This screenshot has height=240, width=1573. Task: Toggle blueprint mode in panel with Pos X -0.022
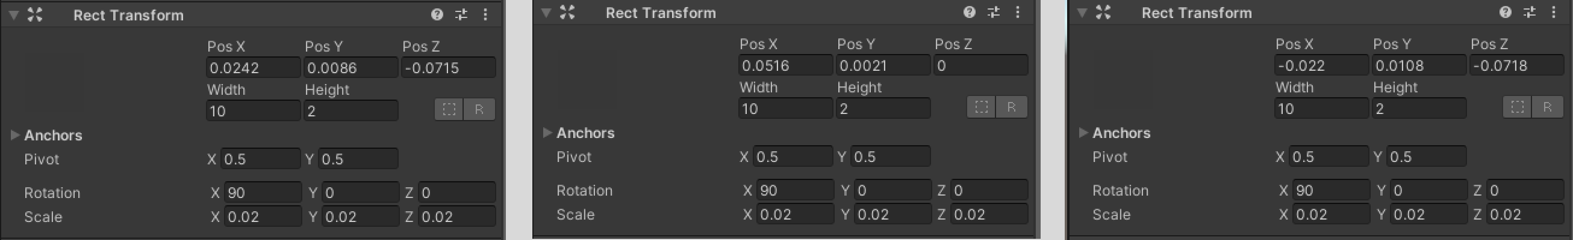[x=1517, y=107]
